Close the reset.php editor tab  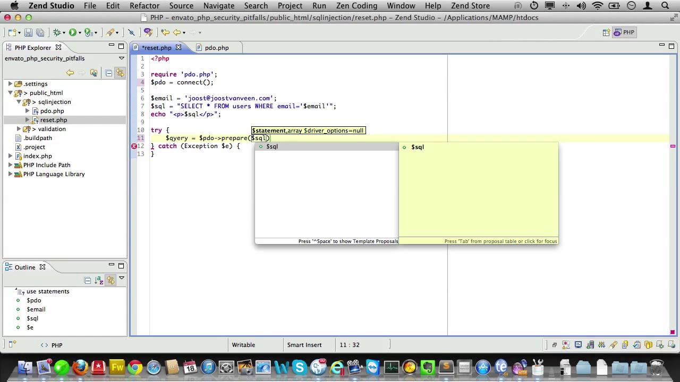tap(178, 48)
